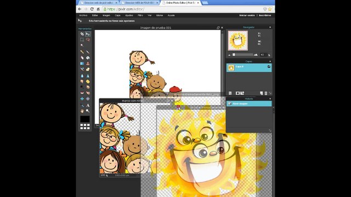Click the zoom percentage field in Navegador
351x197 pixels.
click(x=264, y=55)
